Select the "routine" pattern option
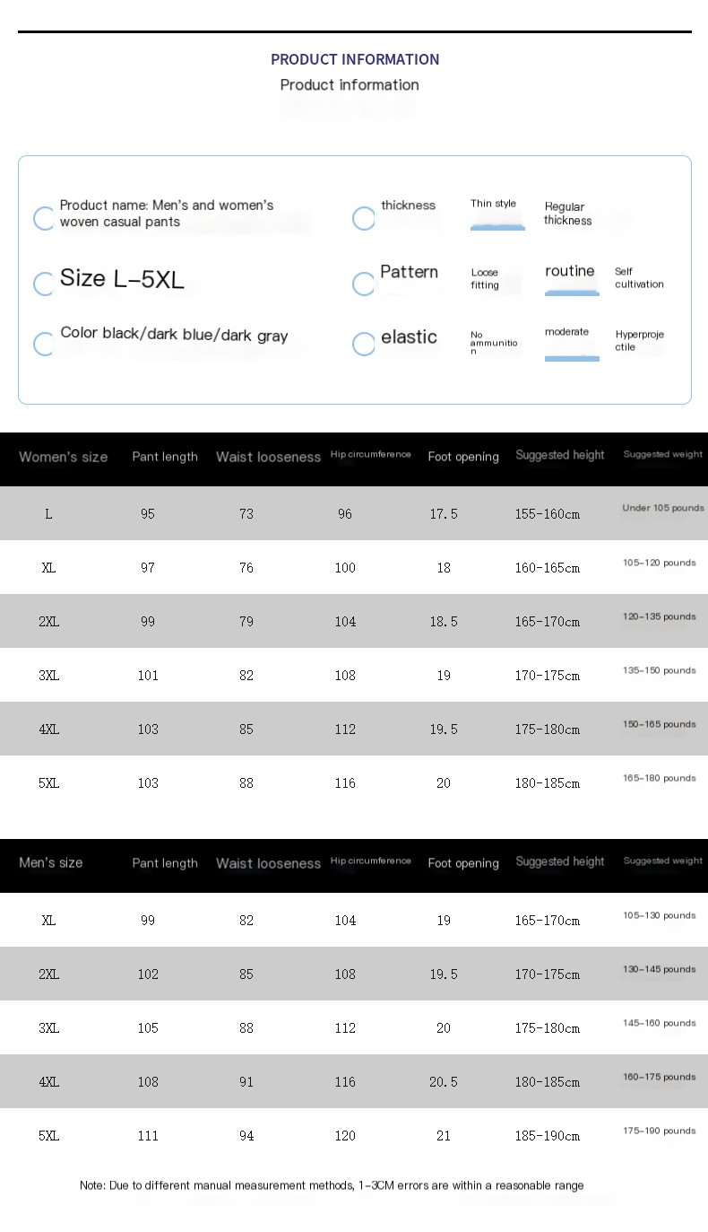This screenshot has height=1232, width=708. [x=570, y=271]
